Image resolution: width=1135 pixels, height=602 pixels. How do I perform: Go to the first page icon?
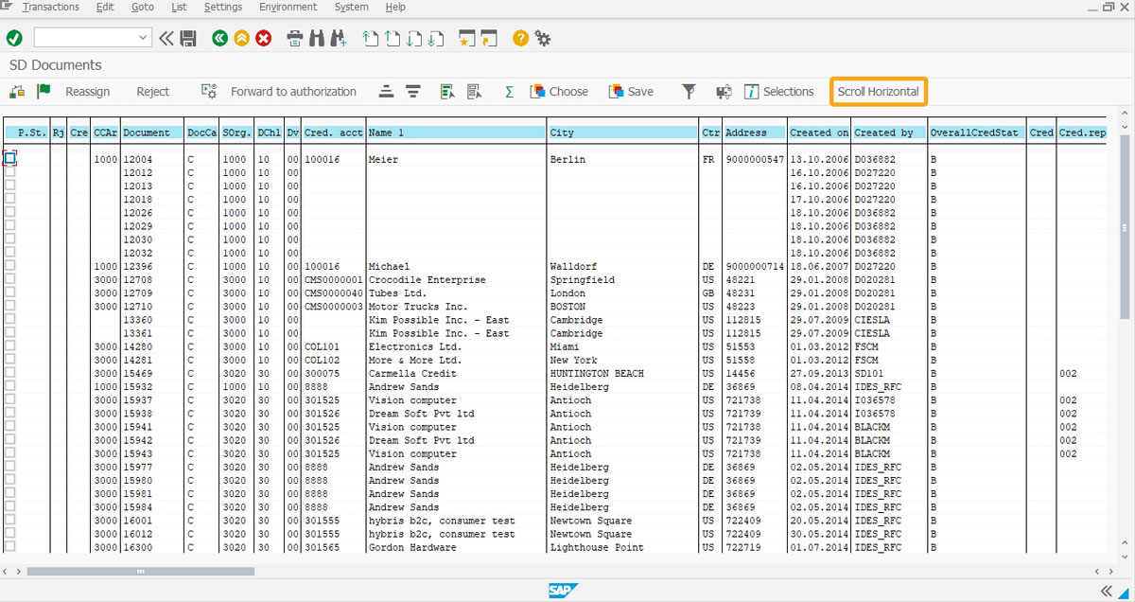pos(370,38)
